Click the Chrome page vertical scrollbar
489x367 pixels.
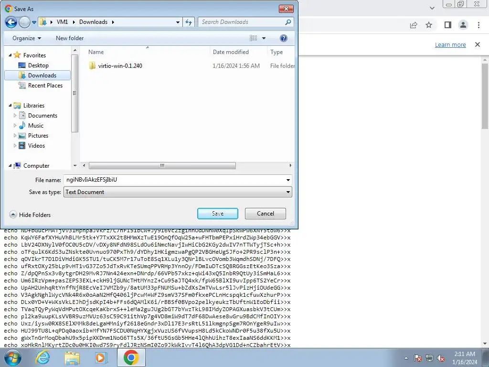[485, 96]
